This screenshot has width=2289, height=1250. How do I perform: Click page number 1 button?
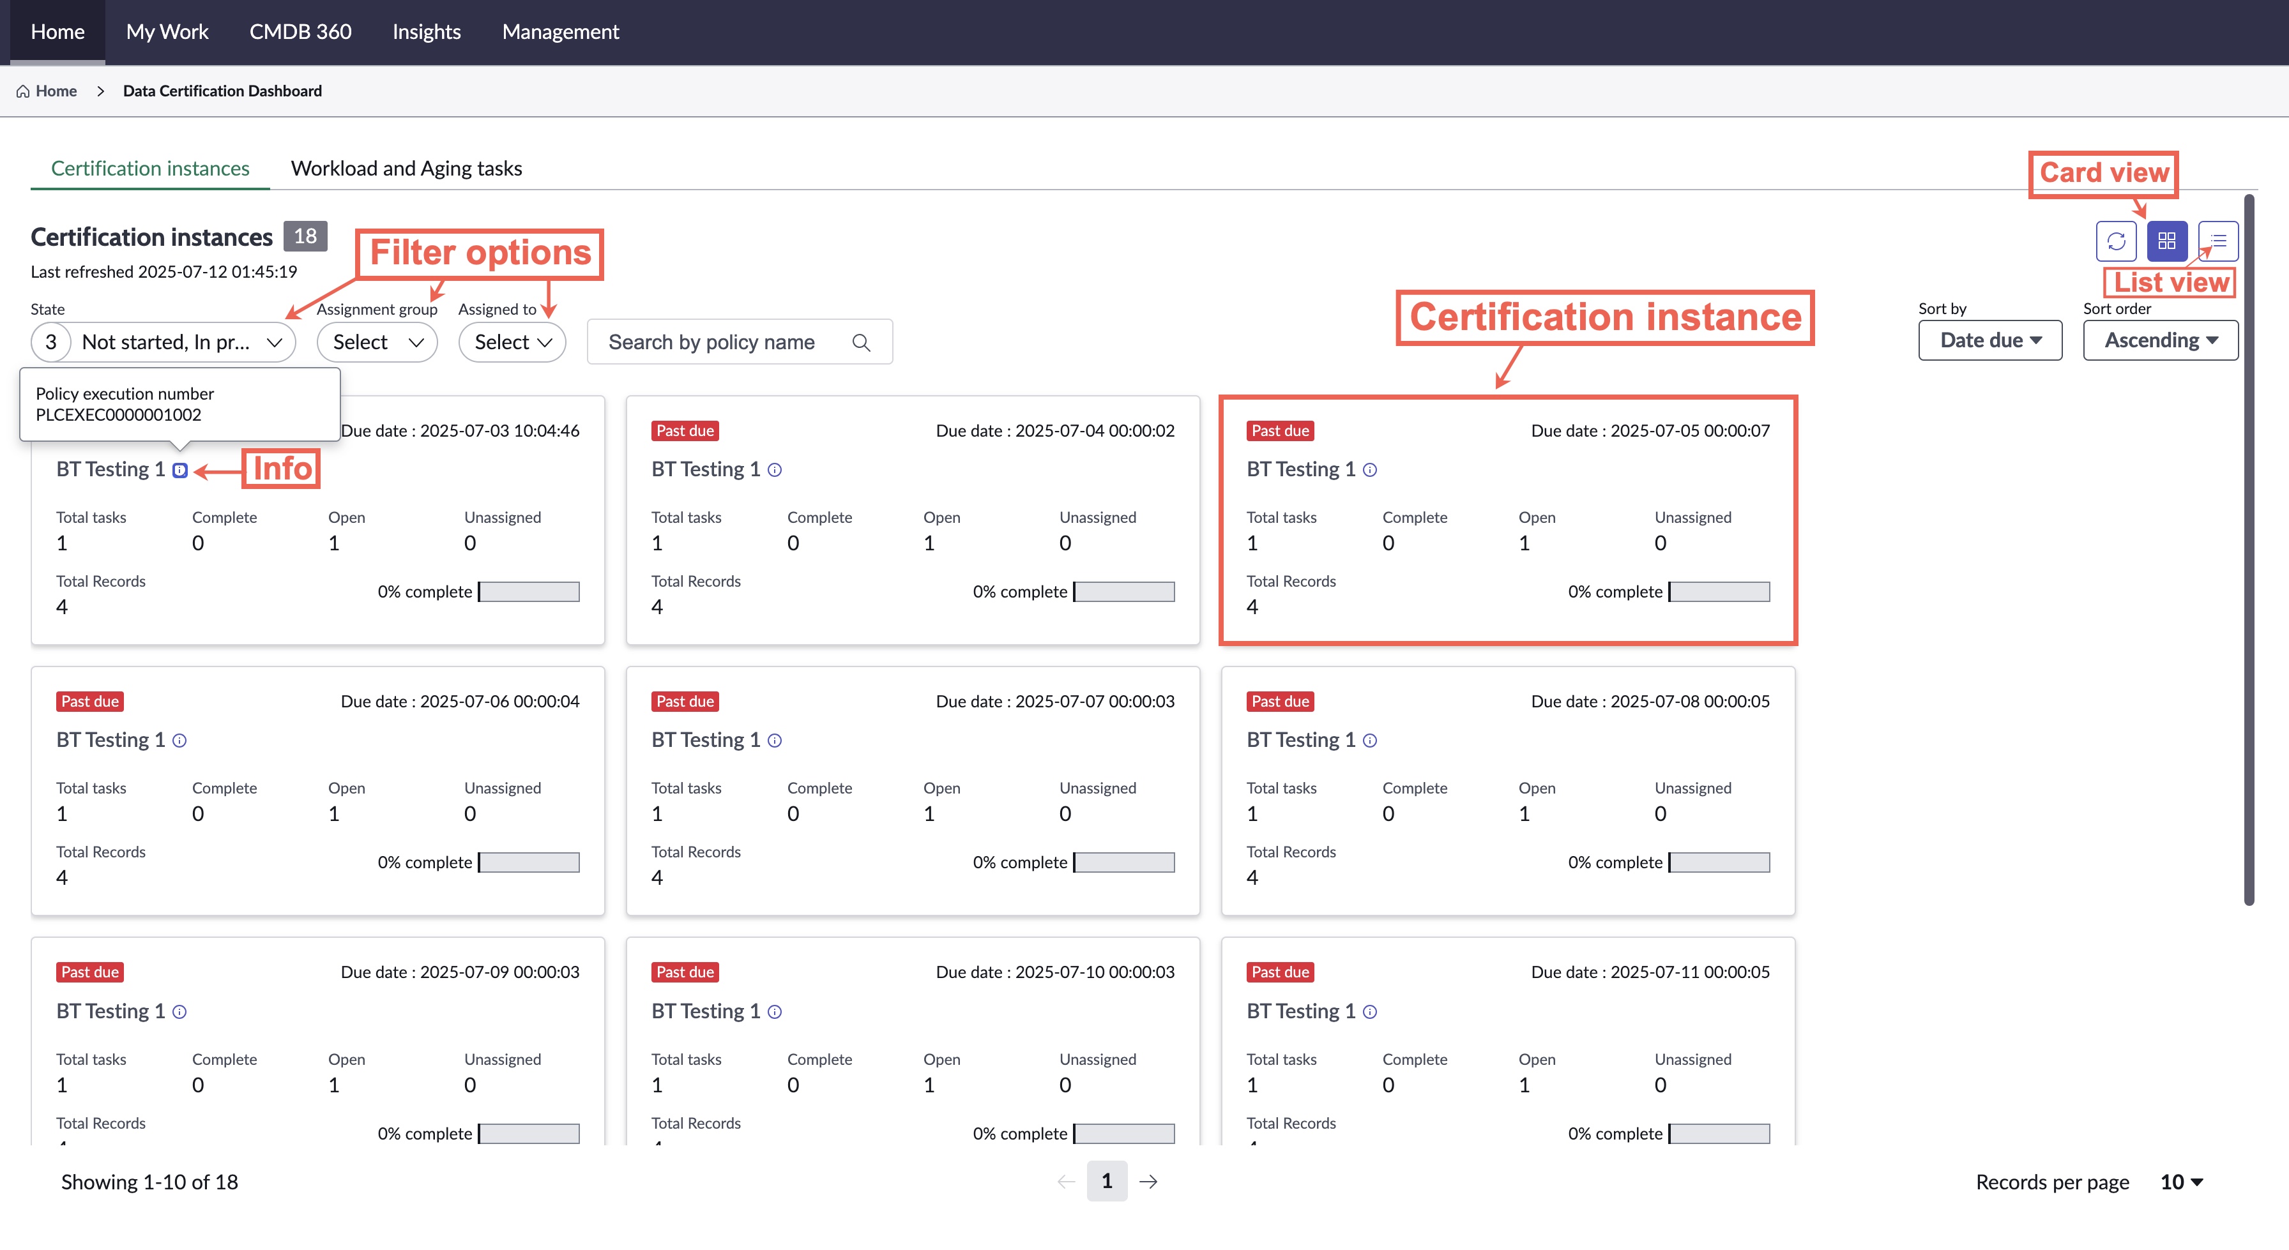[x=1106, y=1180]
